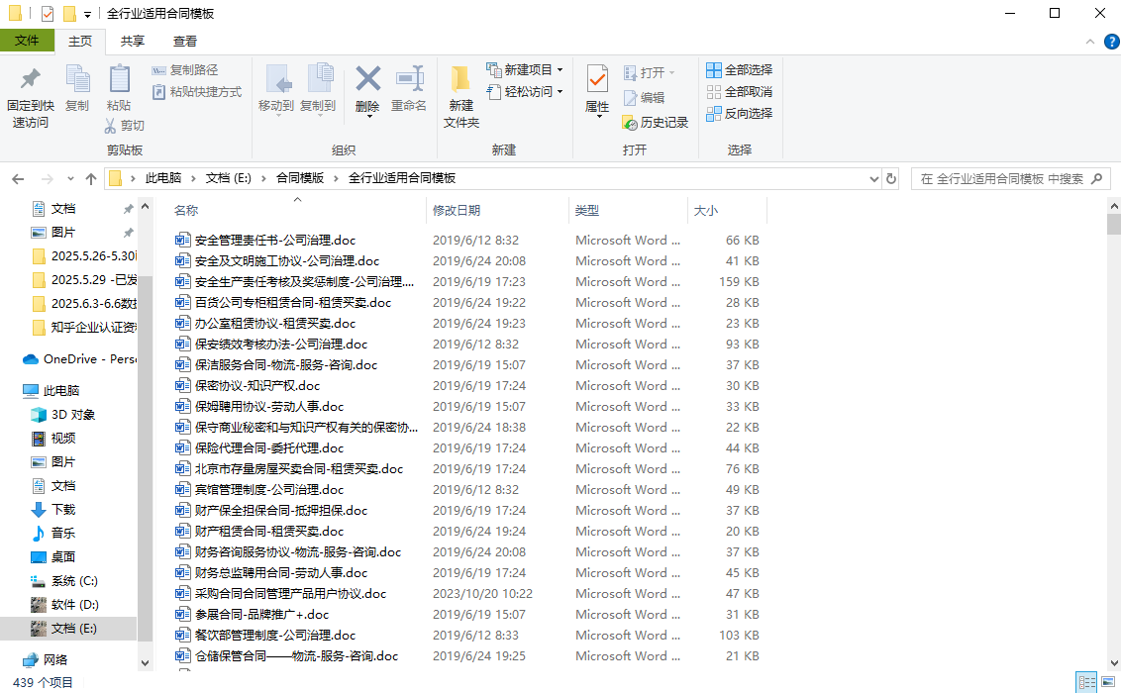Expand the address bar history dropdown
This screenshot has width=1121, height=693.
point(873,179)
